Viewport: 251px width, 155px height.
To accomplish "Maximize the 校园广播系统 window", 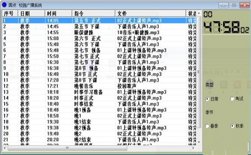I will click(x=234, y=5).
